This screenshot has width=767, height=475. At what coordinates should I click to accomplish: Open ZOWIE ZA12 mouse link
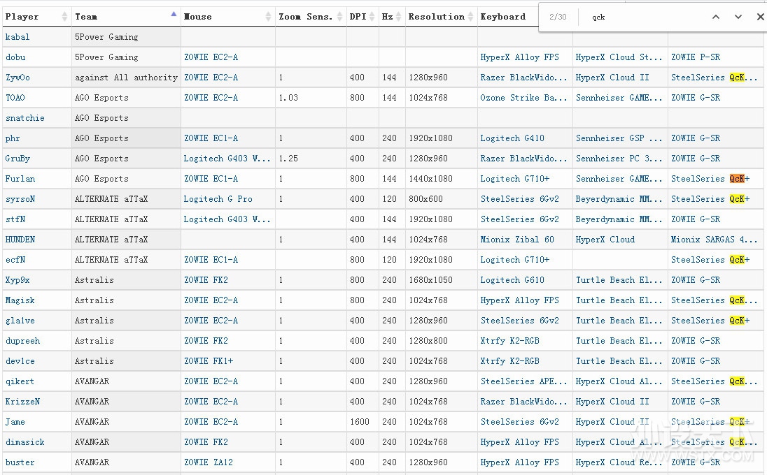click(x=209, y=462)
